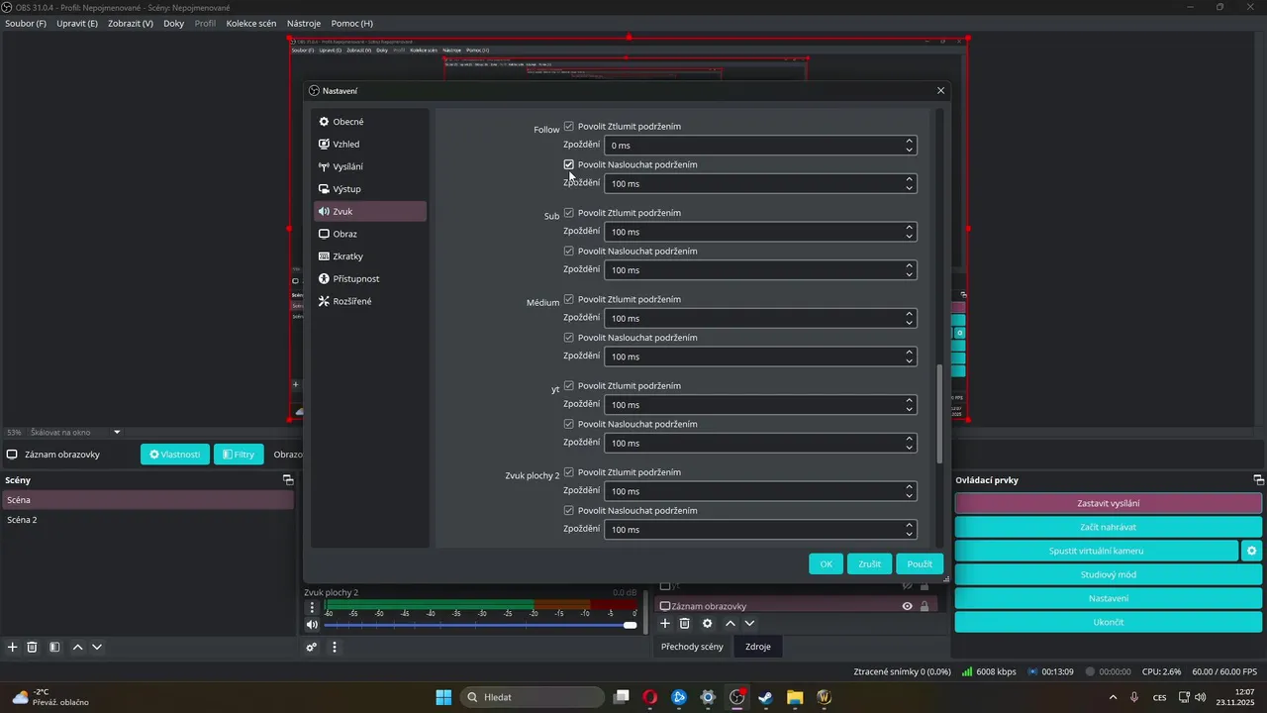Screen dimensions: 1267x713
Task: Toggle yt Povolit Ztlumit podržením checkbox
Action: 569,386
